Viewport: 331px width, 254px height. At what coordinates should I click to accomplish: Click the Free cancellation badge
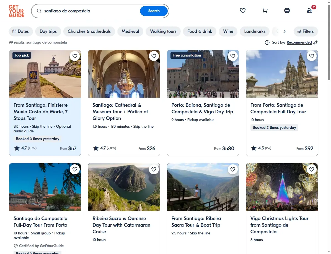[187, 55]
